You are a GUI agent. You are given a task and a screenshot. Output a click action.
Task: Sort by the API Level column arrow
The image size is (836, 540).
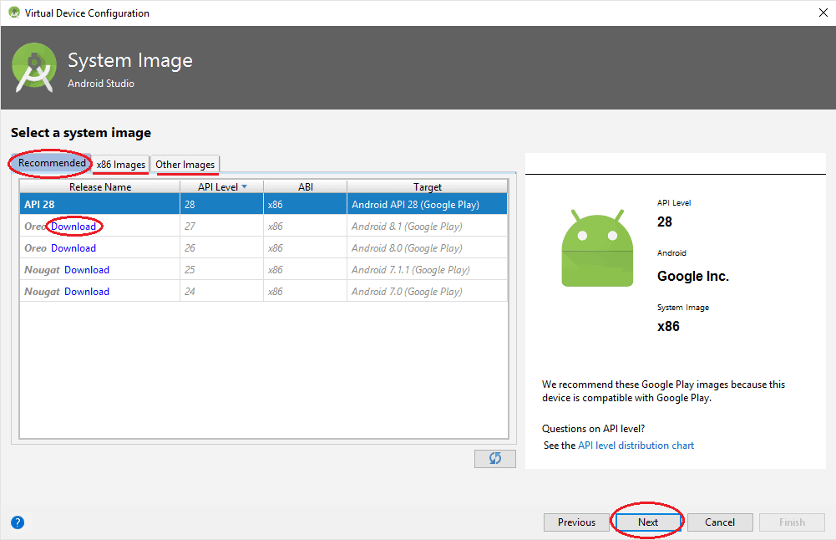click(244, 186)
